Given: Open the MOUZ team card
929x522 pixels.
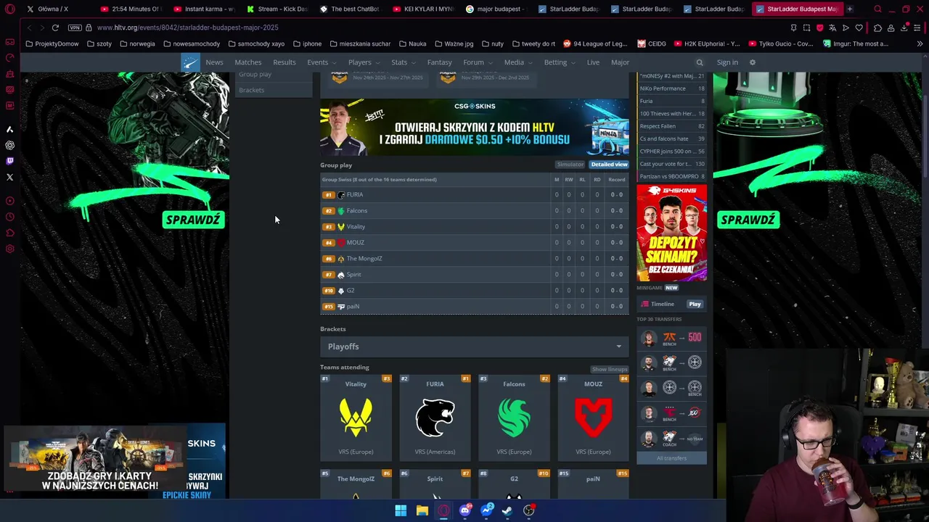Looking at the screenshot, I should coord(593,418).
